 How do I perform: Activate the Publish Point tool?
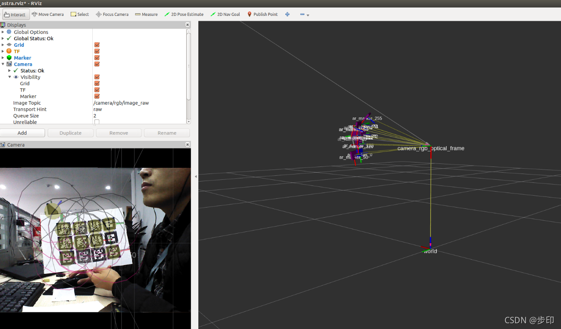tap(262, 14)
